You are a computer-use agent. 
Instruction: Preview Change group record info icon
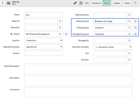click(x=135, y=27)
